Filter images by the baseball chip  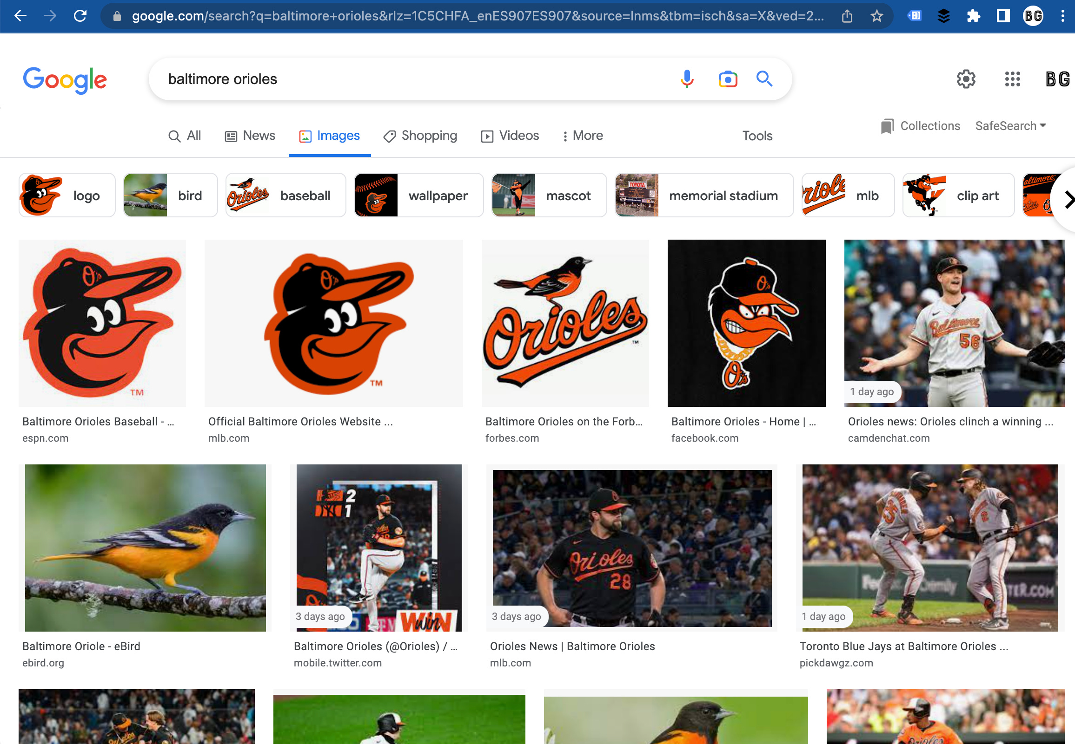285,196
